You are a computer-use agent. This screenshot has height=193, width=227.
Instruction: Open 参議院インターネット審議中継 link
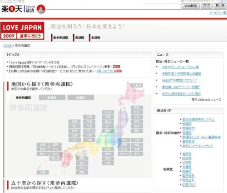pos(201,137)
